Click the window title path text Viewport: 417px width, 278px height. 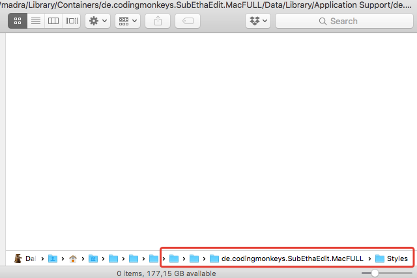click(207, 5)
